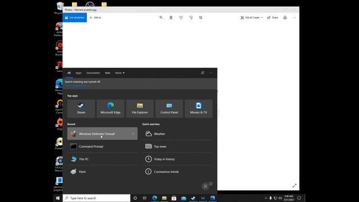The width and height of the screenshot is (359, 202).
Task: Click Today in history quick search
Action: coord(177,159)
